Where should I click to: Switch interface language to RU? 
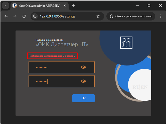point(135,87)
